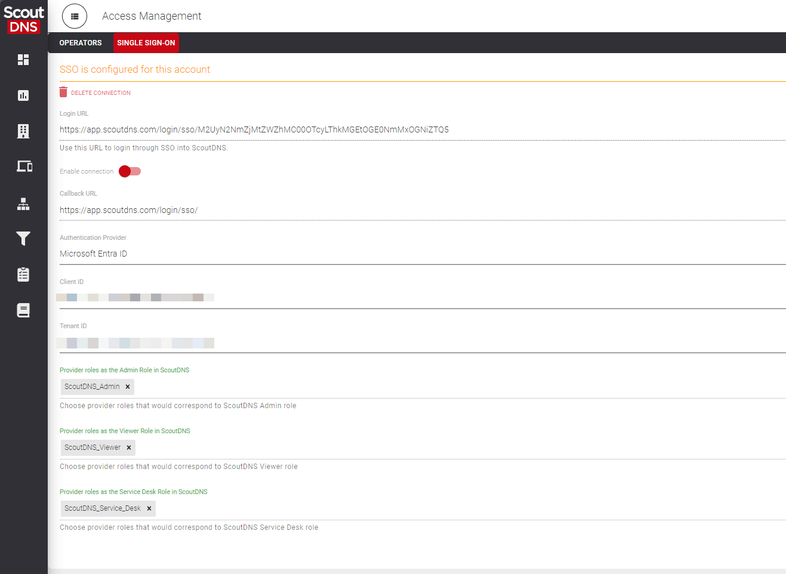Click the "Authentication Provider" field label
Viewport: 786px width, 574px height.
point(93,237)
